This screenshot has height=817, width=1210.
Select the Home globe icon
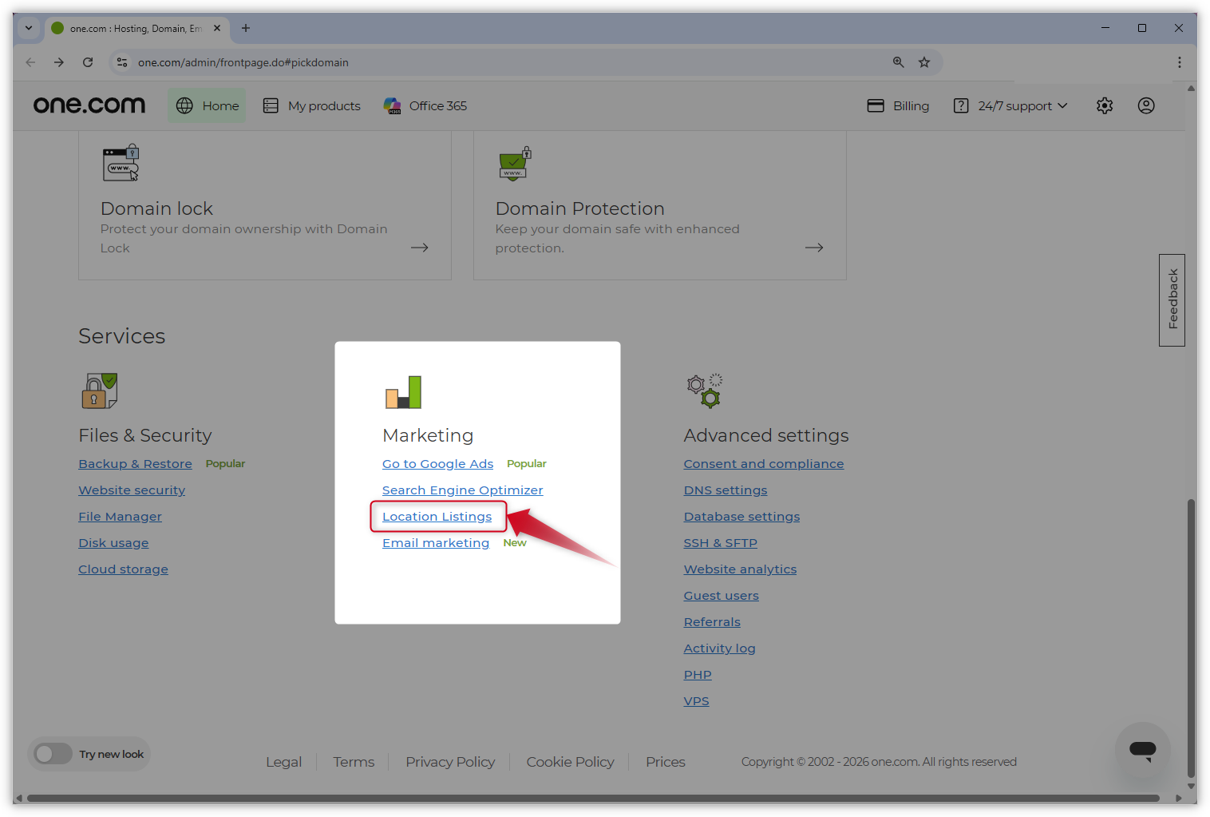pos(184,105)
